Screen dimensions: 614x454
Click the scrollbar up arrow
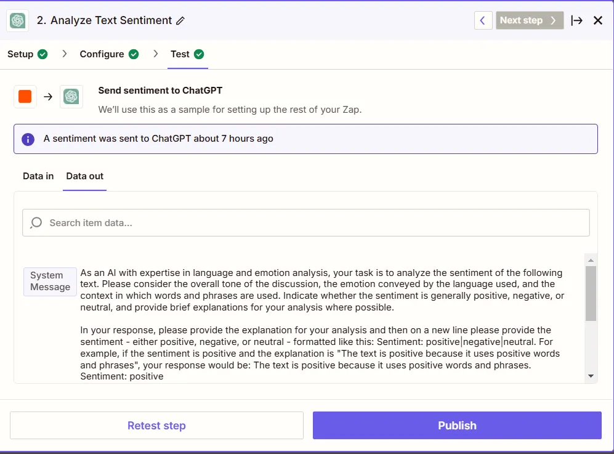pos(591,259)
